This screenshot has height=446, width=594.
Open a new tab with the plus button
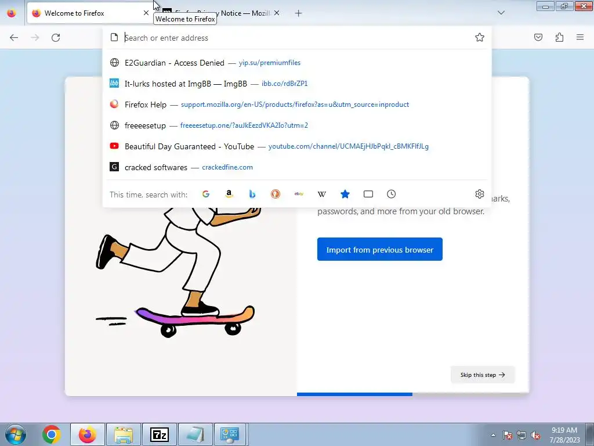[x=299, y=13]
